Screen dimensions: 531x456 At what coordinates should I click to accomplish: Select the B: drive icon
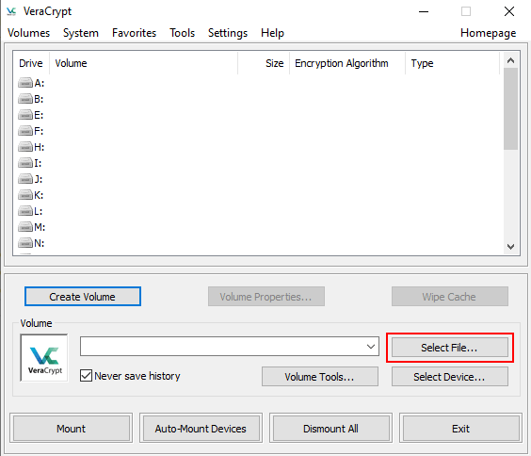(25, 99)
